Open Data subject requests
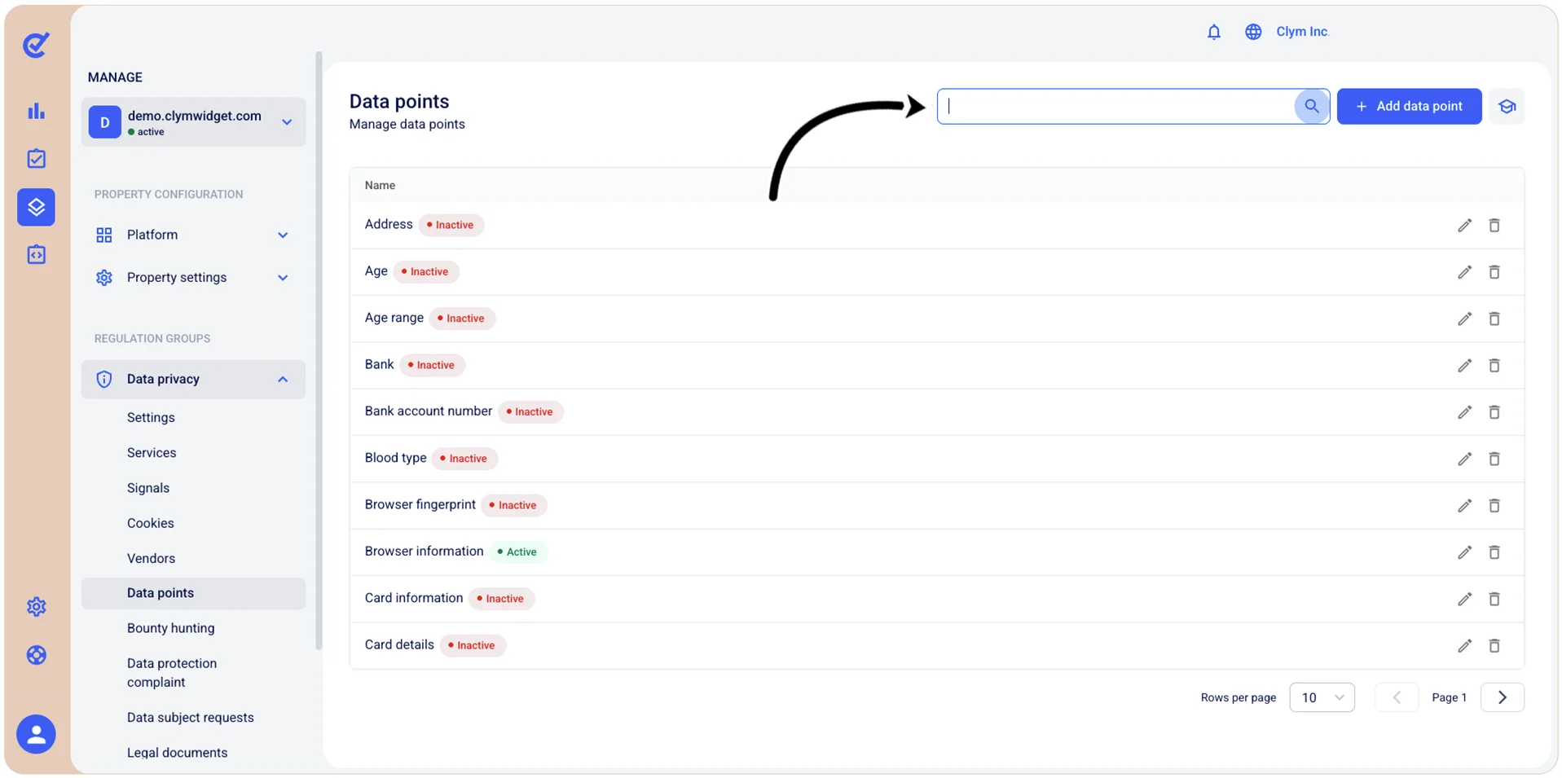Image resolution: width=1562 pixels, height=778 pixels. [191, 718]
